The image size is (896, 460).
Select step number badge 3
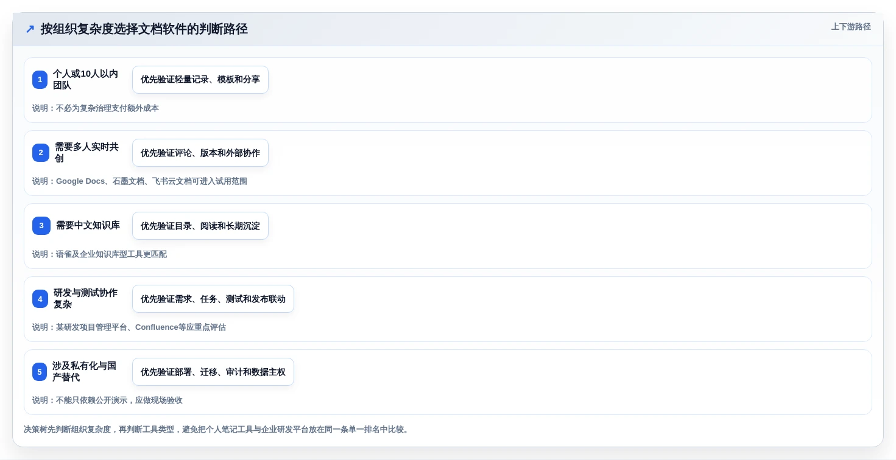tap(41, 226)
